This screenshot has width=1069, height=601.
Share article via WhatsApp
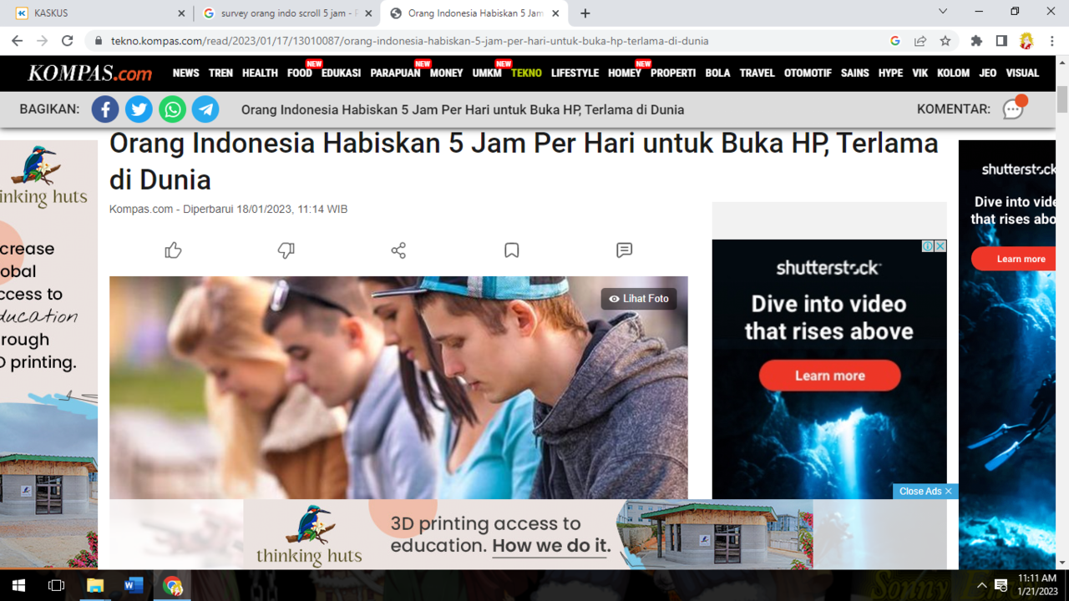click(x=172, y=109)
